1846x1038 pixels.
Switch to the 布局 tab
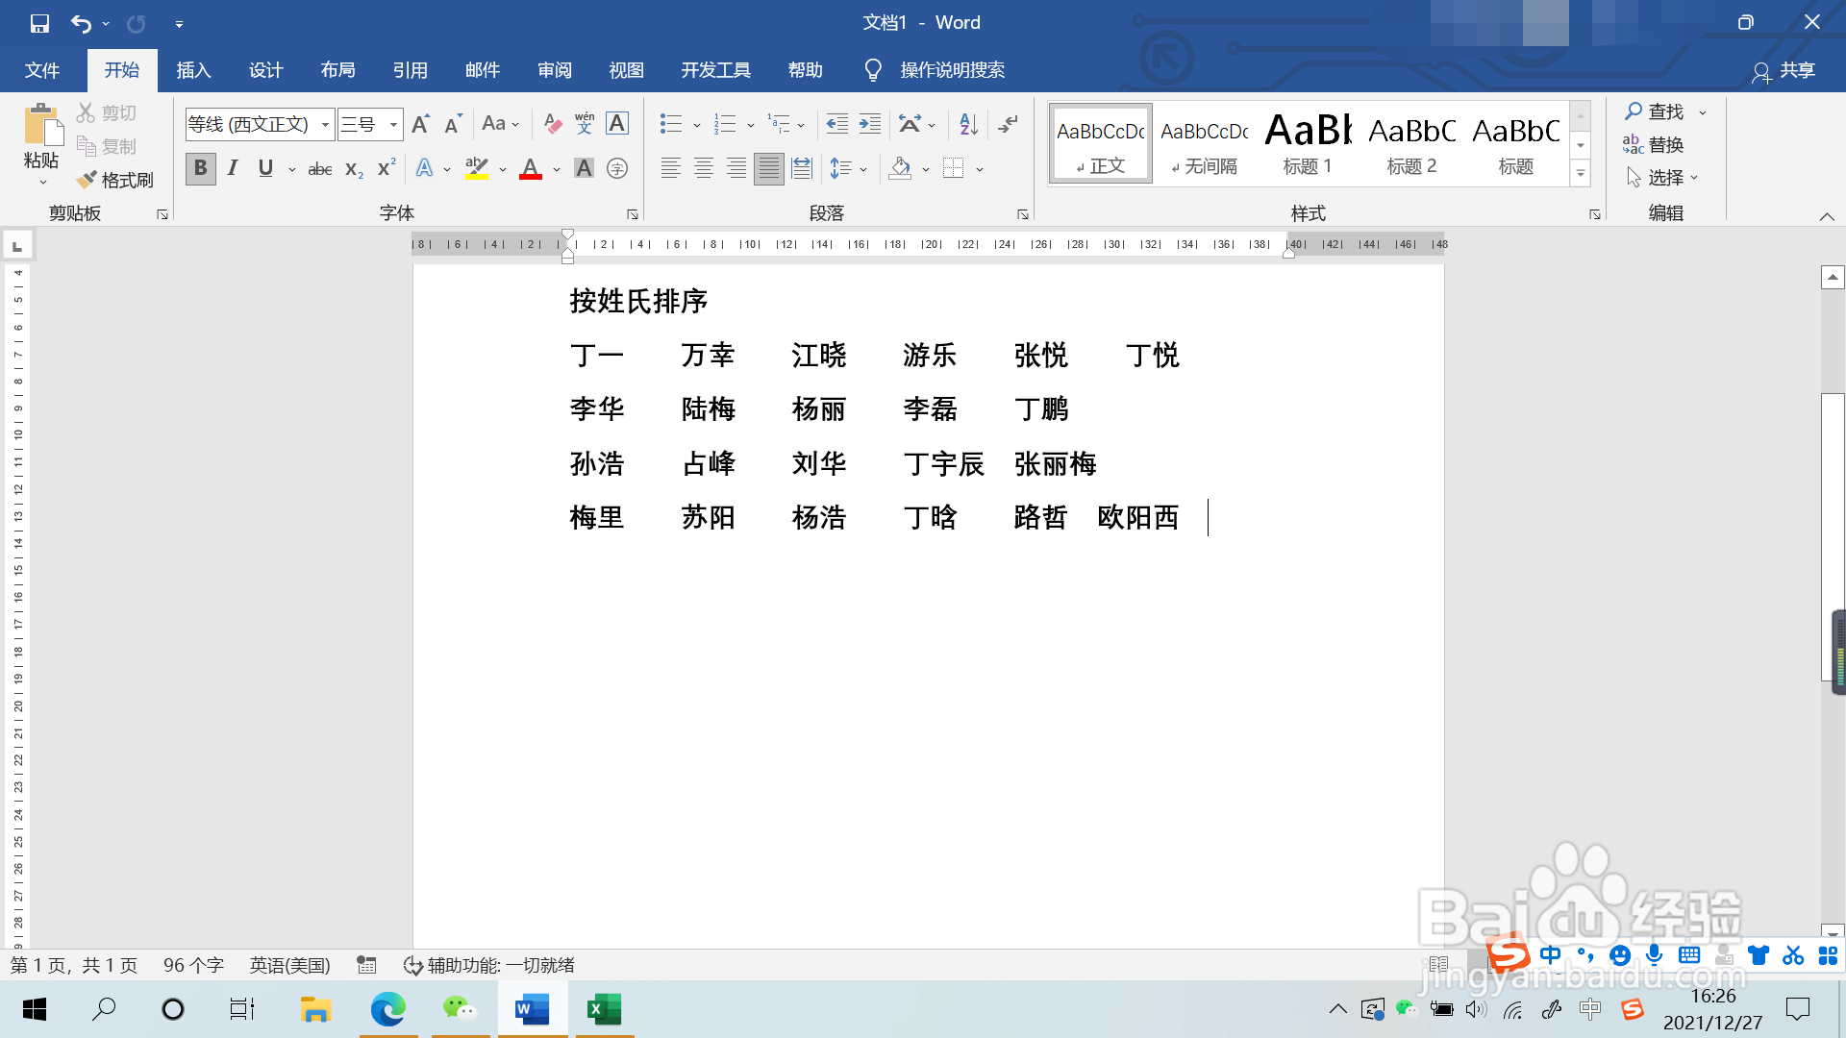point(337,70)
